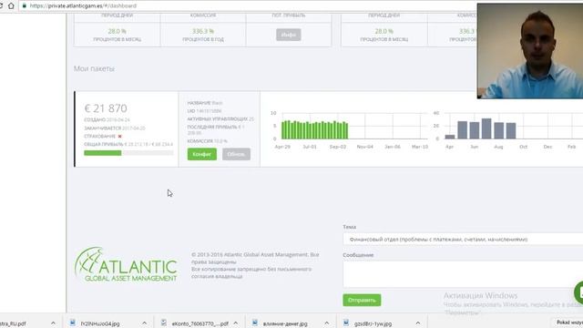Go to the browser home page icon
The width and height of the screenshot is (583, 328).
[11, 5]
